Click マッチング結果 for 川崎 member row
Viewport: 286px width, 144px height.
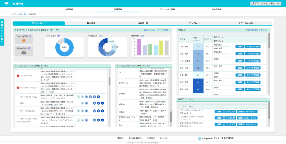[253, 47]
